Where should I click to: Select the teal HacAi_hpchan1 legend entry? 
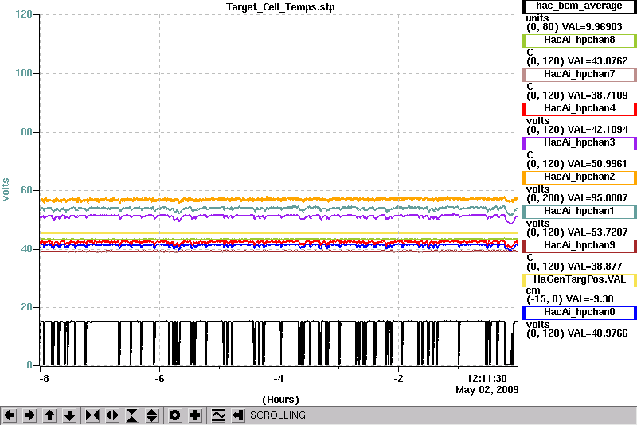(x=580, y=212)
